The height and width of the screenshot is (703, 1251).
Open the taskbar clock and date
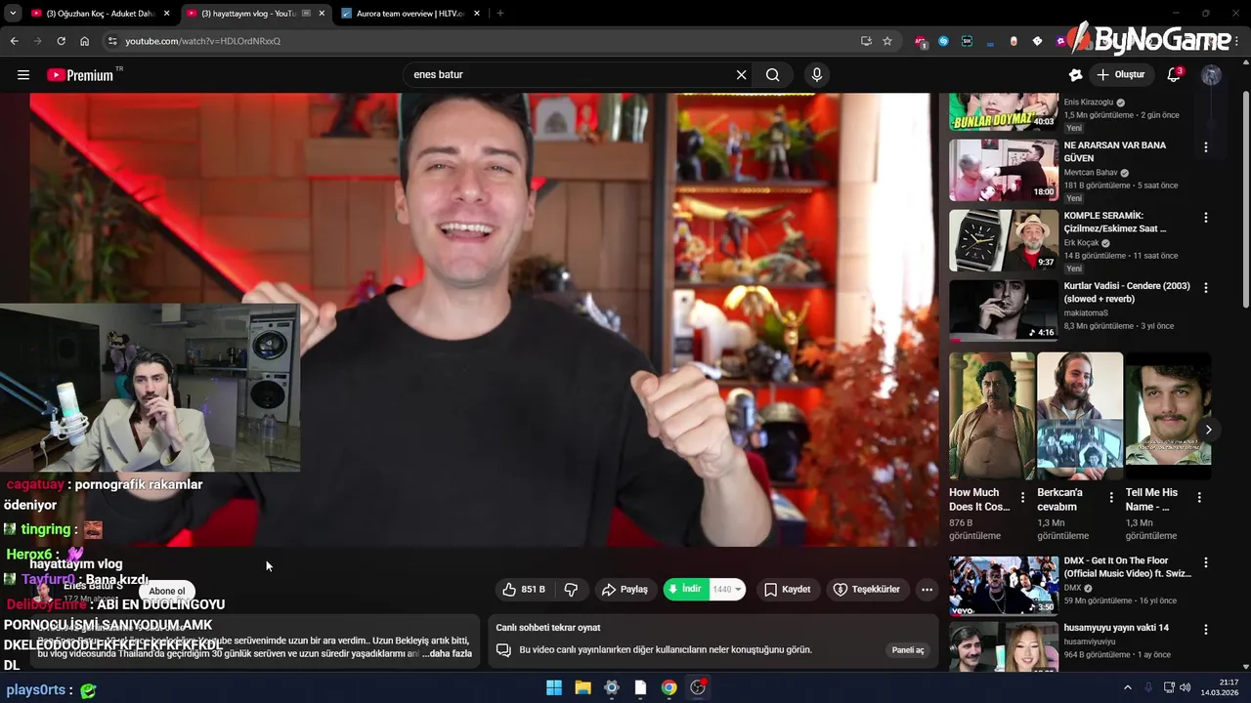tap(1220, 687)
